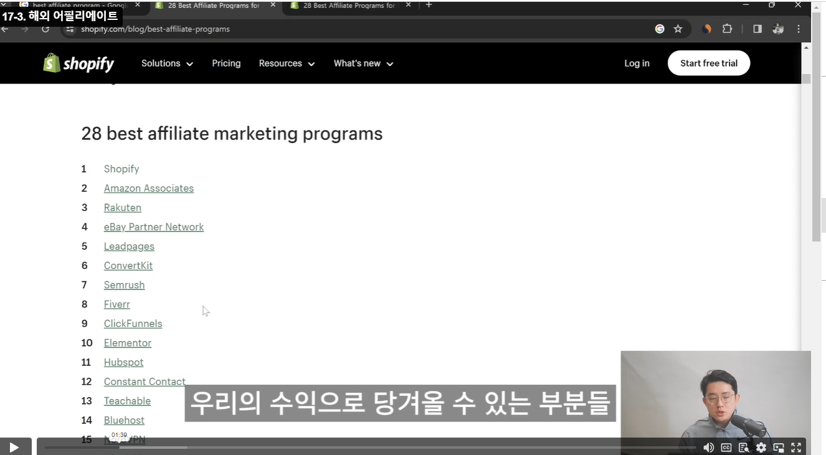Bookmark this page with the star icon
The image size is (826, 455).
click(x=678, y=29)
